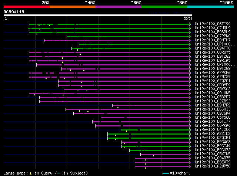Select the UniRef100_Q9C6K4 label
Viewport: 237px width, 176px height.
[213, 114]
